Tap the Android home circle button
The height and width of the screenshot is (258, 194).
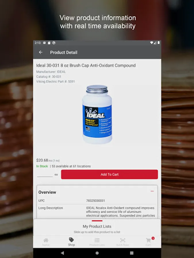[x=97, y=253]
